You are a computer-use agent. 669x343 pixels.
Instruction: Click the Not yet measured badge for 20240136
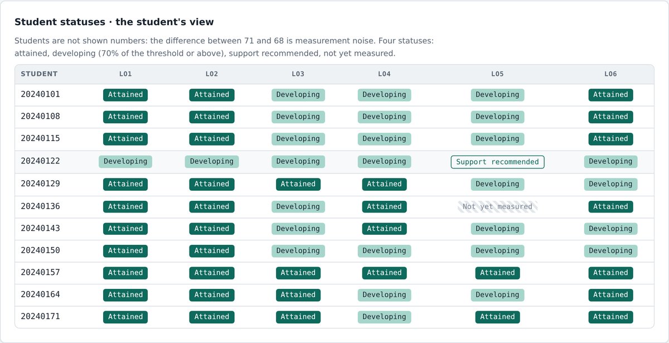coord(497,207)
